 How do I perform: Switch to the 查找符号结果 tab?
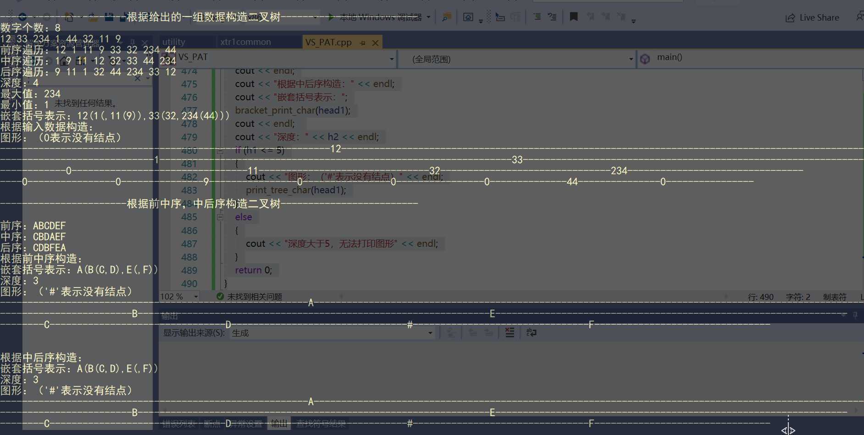(321, 424)
